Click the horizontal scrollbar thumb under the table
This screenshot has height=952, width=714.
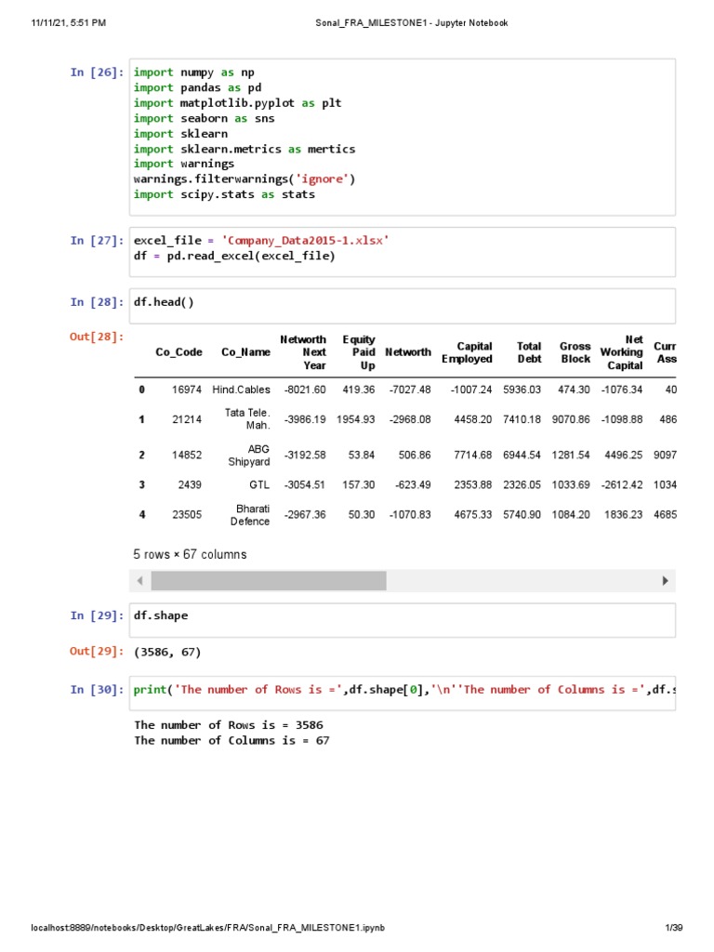click(269, 580)
